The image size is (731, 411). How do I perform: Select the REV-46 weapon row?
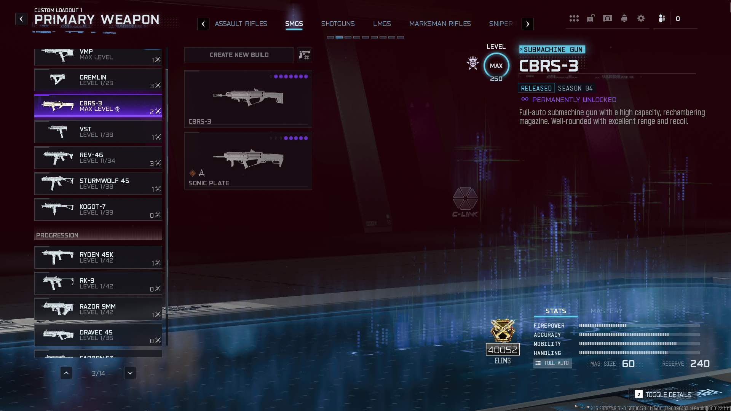(x=98, y=158)
